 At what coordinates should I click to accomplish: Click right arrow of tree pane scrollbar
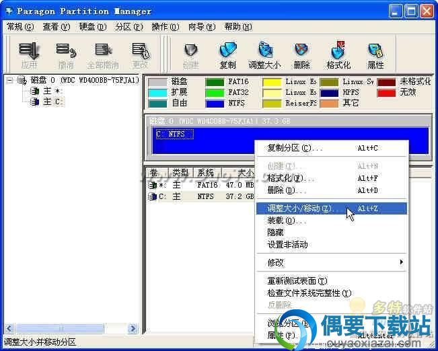pos(133,328)
